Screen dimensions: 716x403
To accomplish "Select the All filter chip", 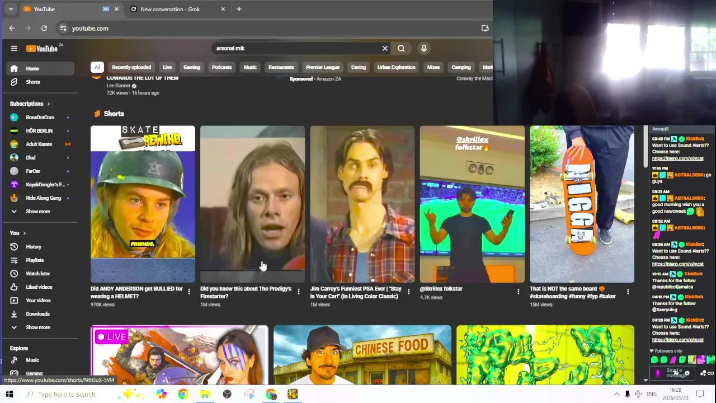I will pyautogui.click(x=97, y=67).
